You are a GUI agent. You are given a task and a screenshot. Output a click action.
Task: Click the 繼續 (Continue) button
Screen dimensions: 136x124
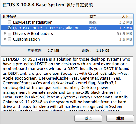pos(120,119)
